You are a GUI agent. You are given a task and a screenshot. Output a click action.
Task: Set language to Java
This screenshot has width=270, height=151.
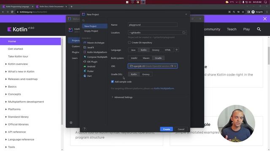(x=133, y=50)
